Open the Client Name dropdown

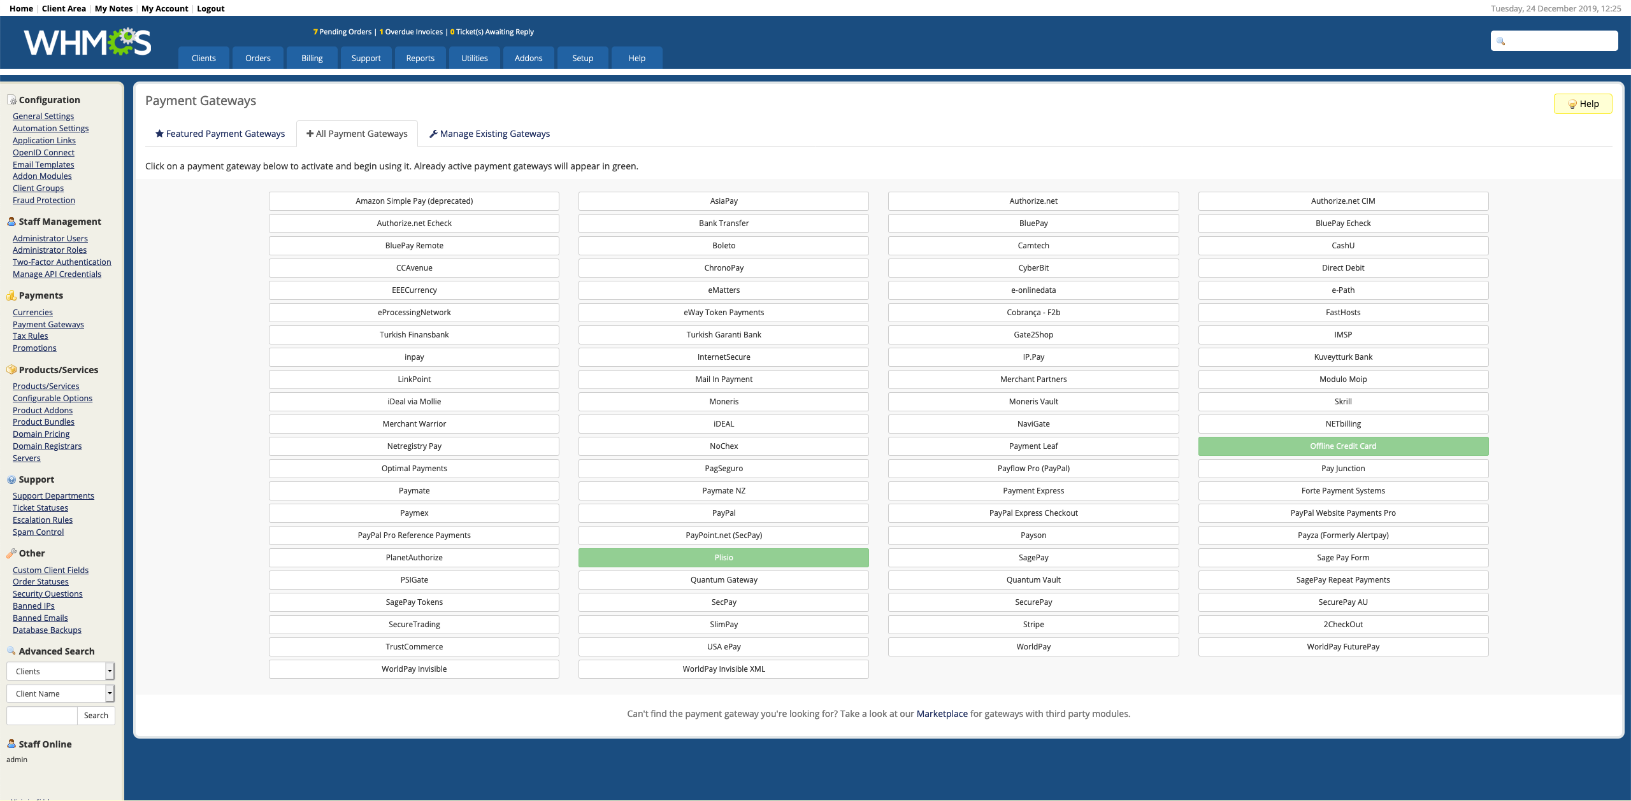pos(61,693)
